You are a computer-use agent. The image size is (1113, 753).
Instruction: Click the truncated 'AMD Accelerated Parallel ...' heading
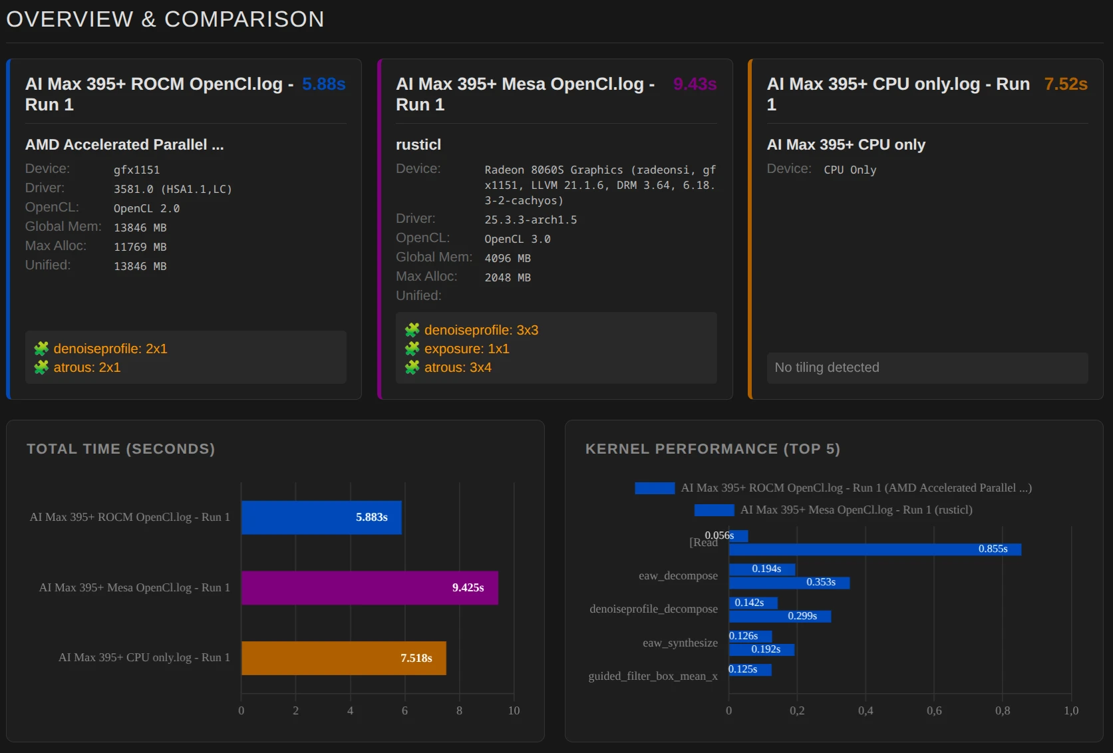[x=124, y=145]
